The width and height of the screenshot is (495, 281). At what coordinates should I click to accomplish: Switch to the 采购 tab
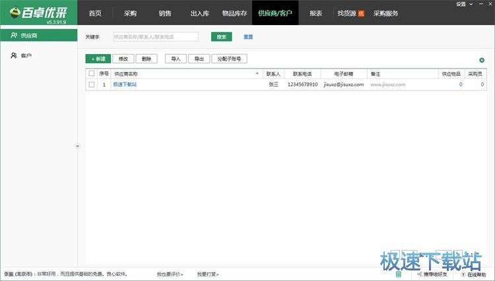pos(130,13)
